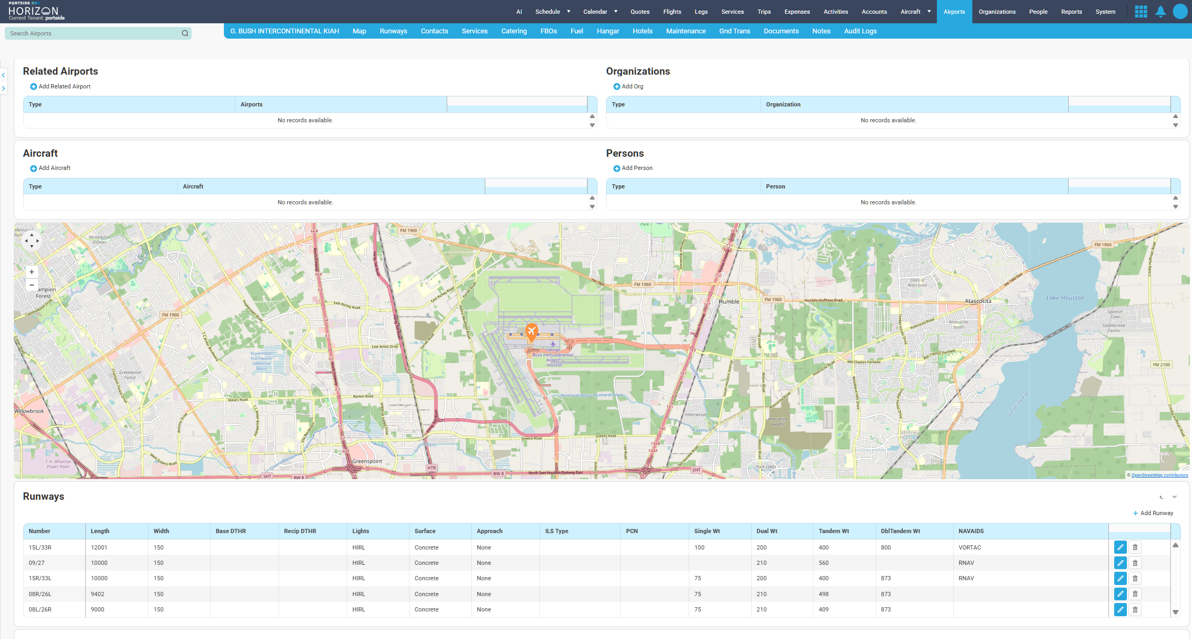The image size is (1192, 639).
Task: Open the notifications bell
Action: pyautogui.click(x=1160, y=12)
